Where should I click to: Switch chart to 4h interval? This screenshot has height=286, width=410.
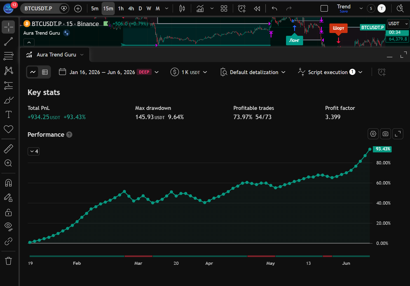pos(131,9)
